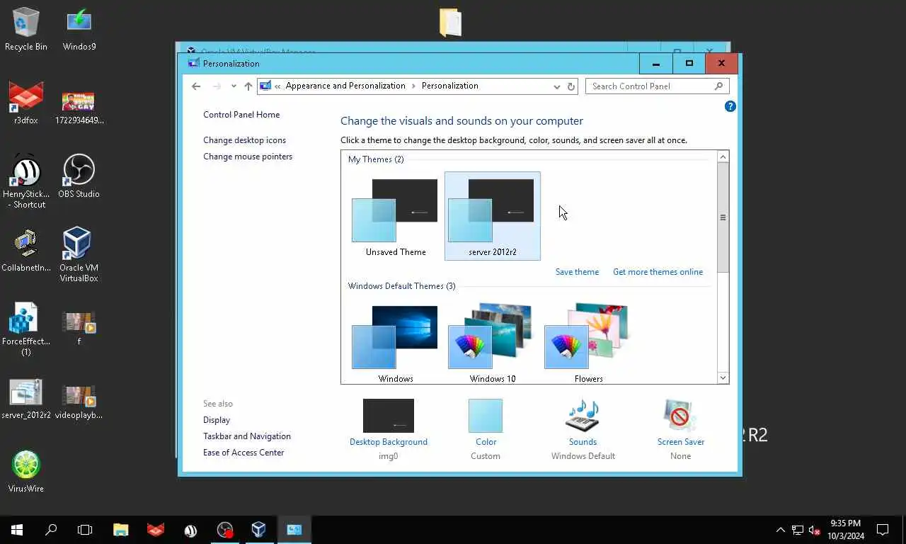This screenshot has height=544, width=906.
Task: Open Desktop Background settings
Action: 389,429
